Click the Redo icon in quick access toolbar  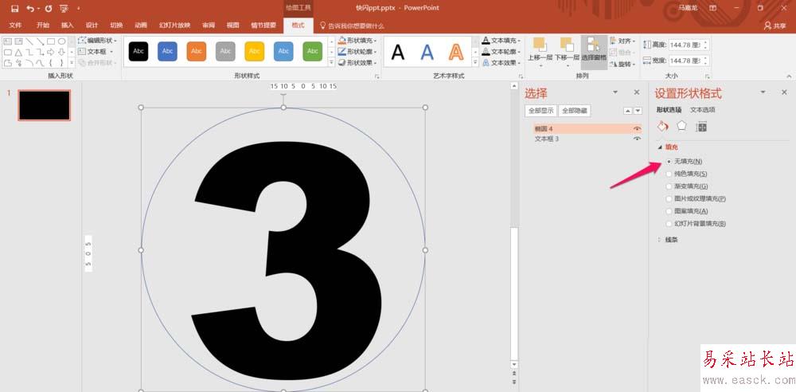point(49,9)
